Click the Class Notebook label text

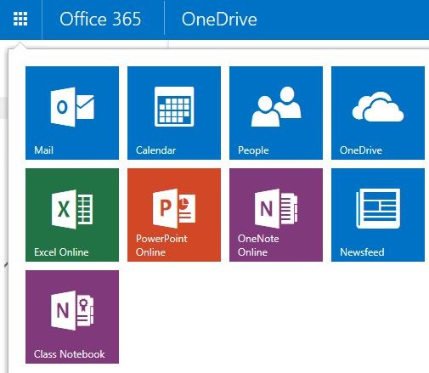(70, 354)
